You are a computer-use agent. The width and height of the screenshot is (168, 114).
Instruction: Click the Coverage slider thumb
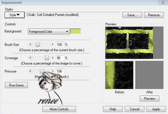pyautogui.click(x=47, y=58)
